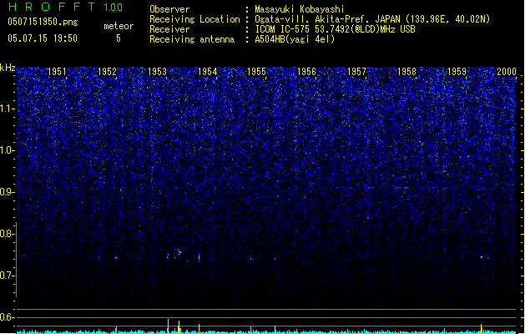Click the HROFFT 1.0.0 title text
The width and height of the screenshot is (525, 334).
pos(65,7)
